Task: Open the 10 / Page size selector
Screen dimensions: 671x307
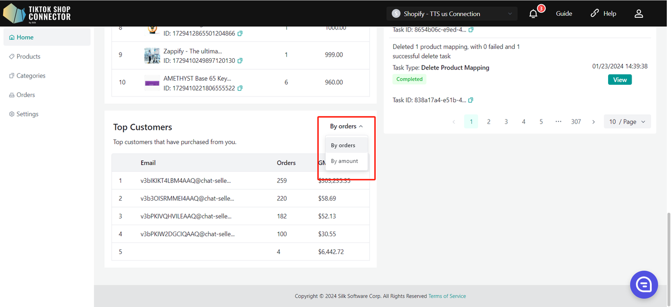Action: point(627,122)
